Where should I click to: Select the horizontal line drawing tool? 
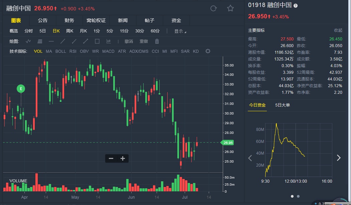[x=51, y=41]
